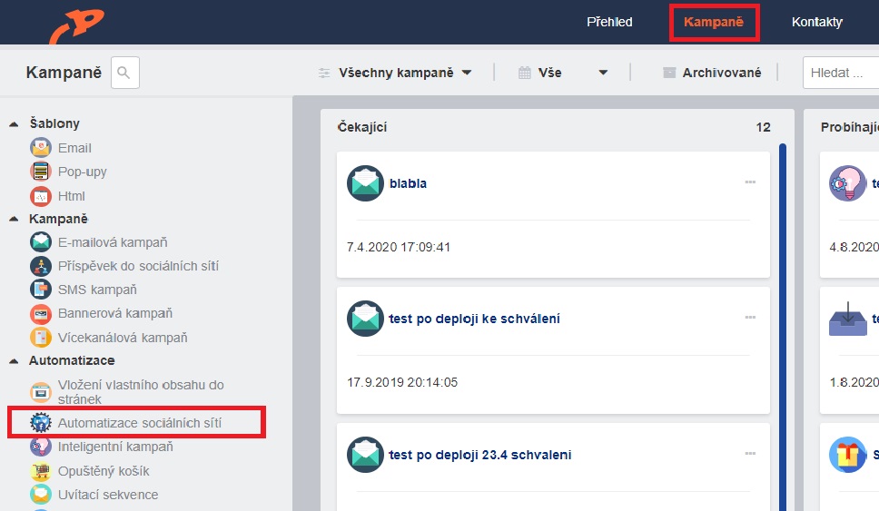Viewport: 879px width, 511px height.
Task: Focus the Hledat search field
Action: (841, 73)
